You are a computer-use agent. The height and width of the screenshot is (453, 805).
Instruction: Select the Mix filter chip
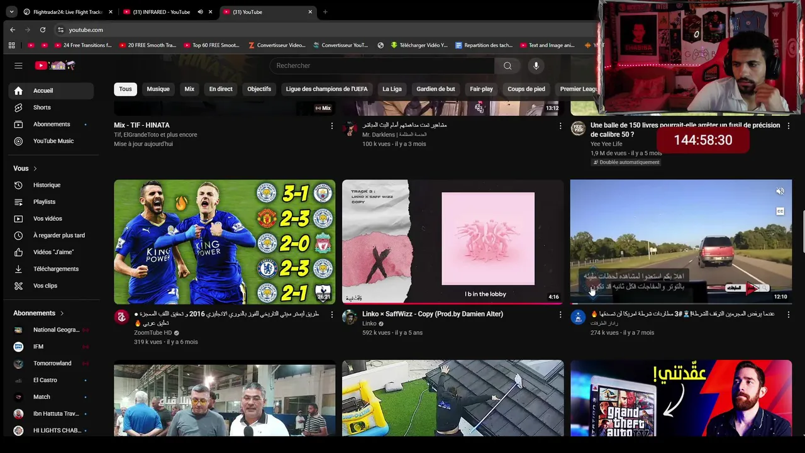(x=189, y=89)
